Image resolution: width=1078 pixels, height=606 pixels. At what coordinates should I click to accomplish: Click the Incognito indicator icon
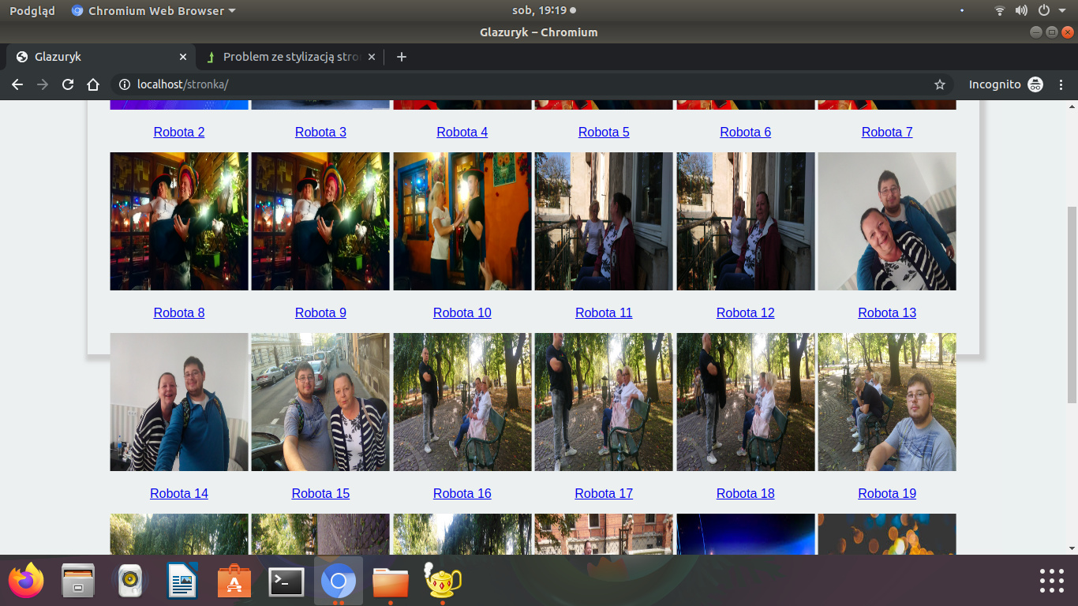click(x=1035, y=84)
